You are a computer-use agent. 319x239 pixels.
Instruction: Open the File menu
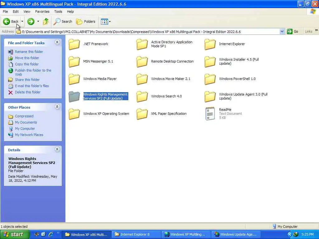point(5,12)
